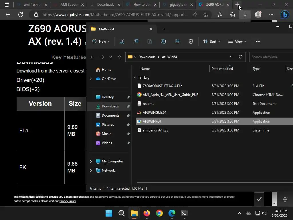Add a new File Explorer tab

(x=164, y=29)
